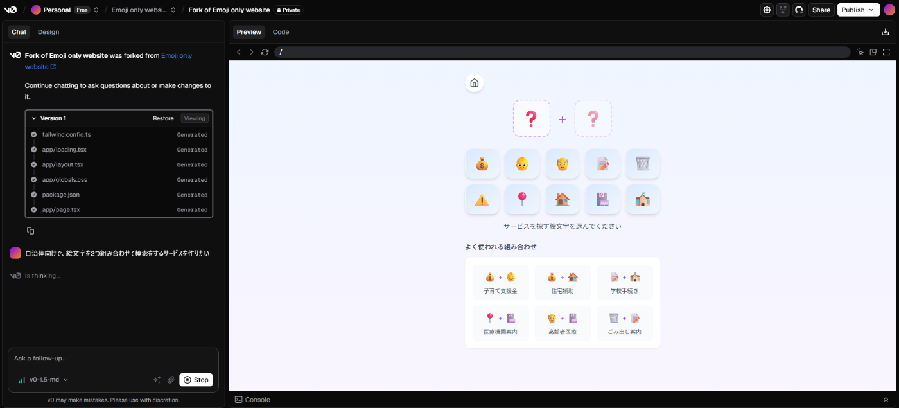Switch to the Code tab

click(281, 32)
